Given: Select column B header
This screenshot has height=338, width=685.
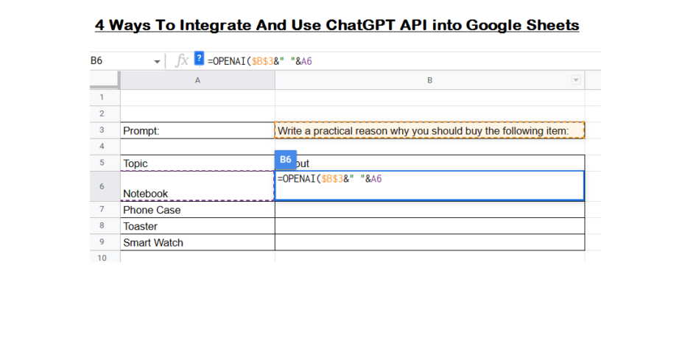Looking at the screenshot, I should 430,80.
